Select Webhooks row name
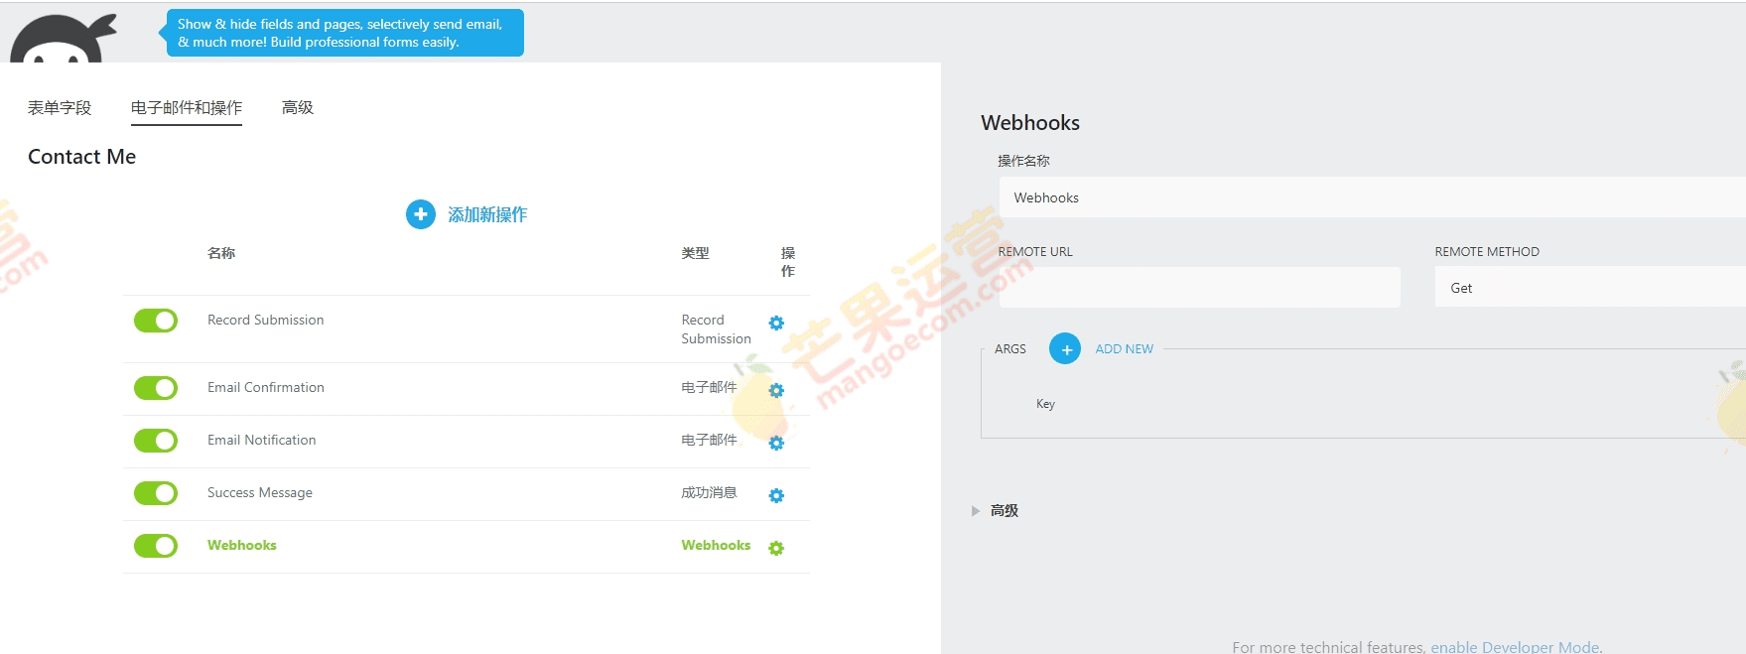The image size is (1746, 654). [242, 545]
